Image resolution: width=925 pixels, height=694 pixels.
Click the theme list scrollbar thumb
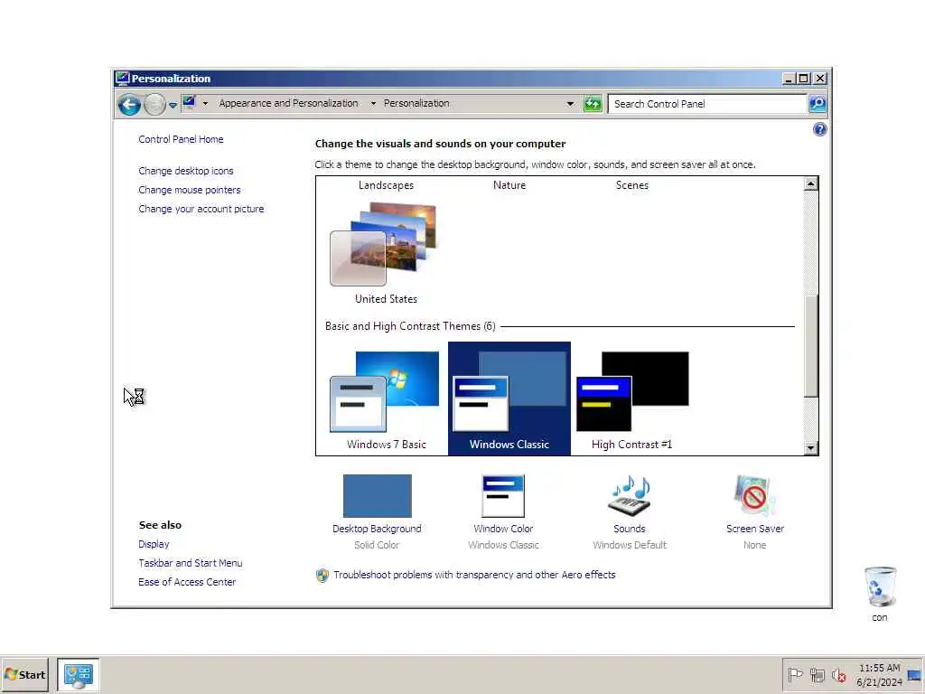(x=810, y=346)
